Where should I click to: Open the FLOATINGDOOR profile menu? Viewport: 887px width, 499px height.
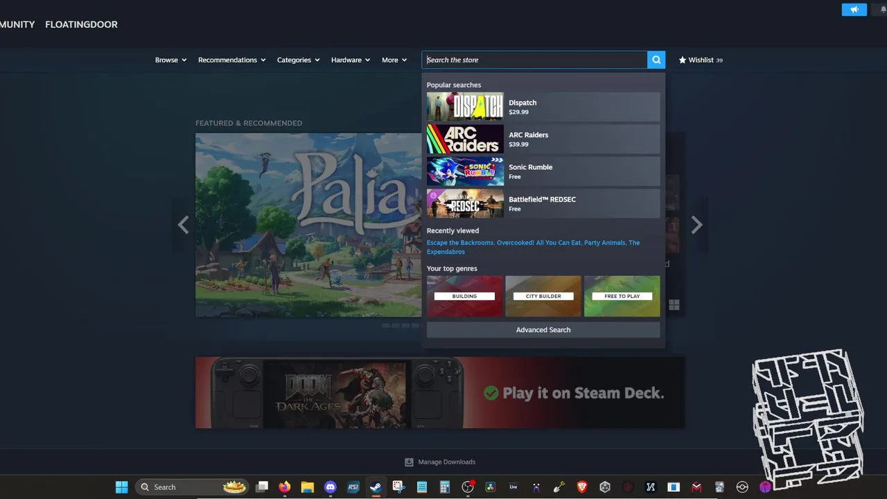coord(81,24)
